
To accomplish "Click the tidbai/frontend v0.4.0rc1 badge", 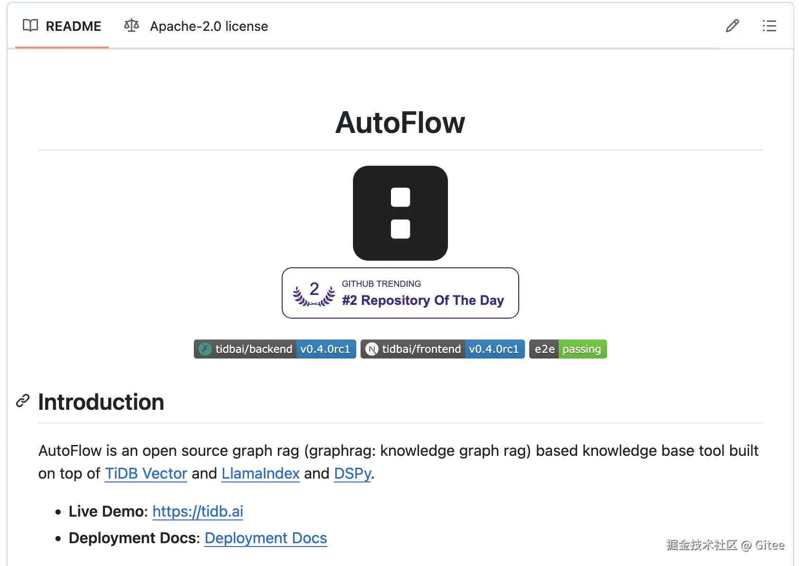I will (x=443, y=349).
